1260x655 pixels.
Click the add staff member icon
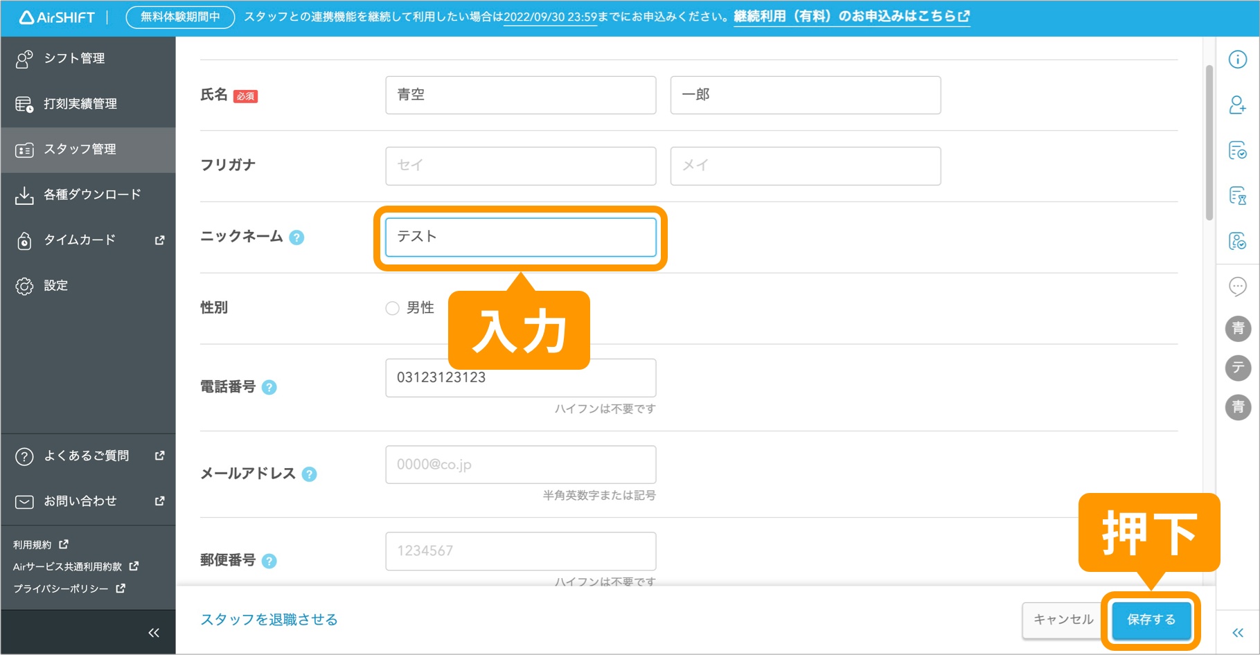1238,105
